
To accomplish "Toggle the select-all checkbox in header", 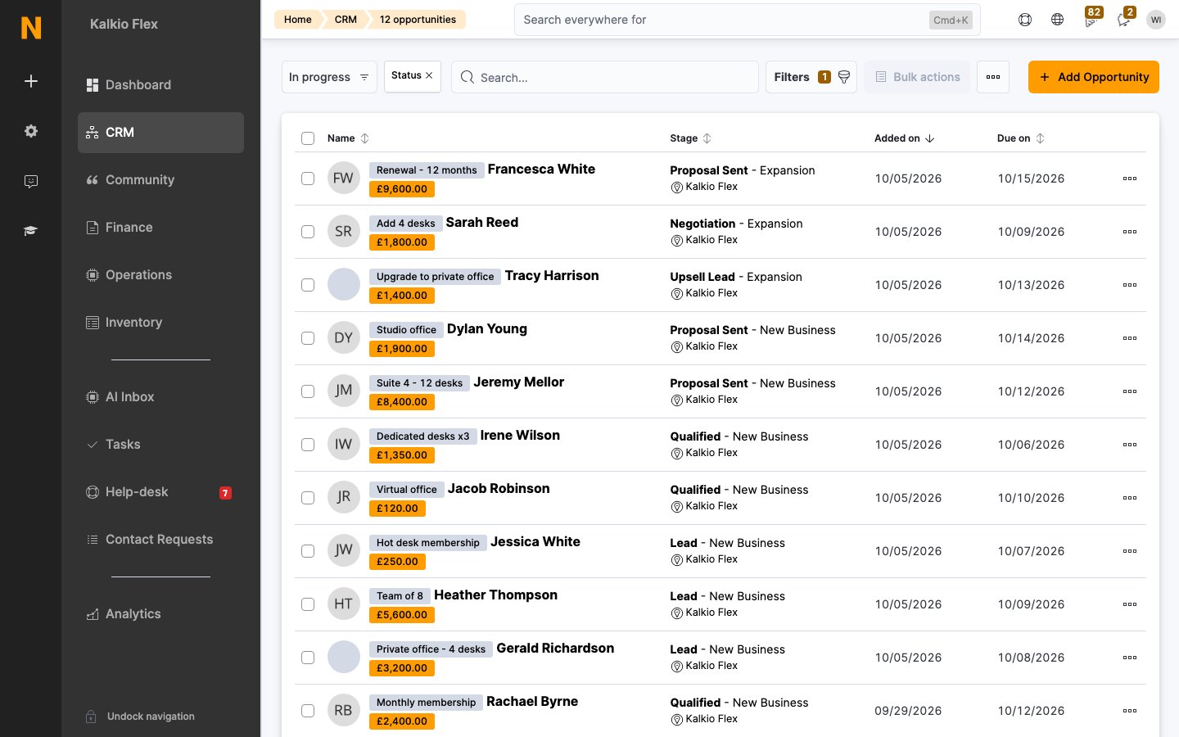I will 308,138.
